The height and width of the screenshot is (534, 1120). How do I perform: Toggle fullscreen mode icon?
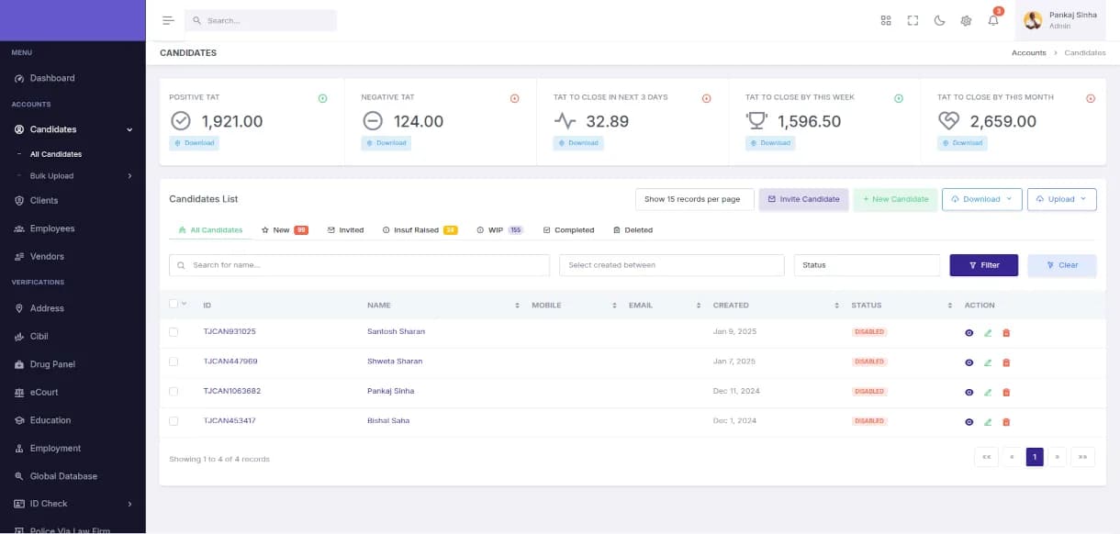click(913, 20)
